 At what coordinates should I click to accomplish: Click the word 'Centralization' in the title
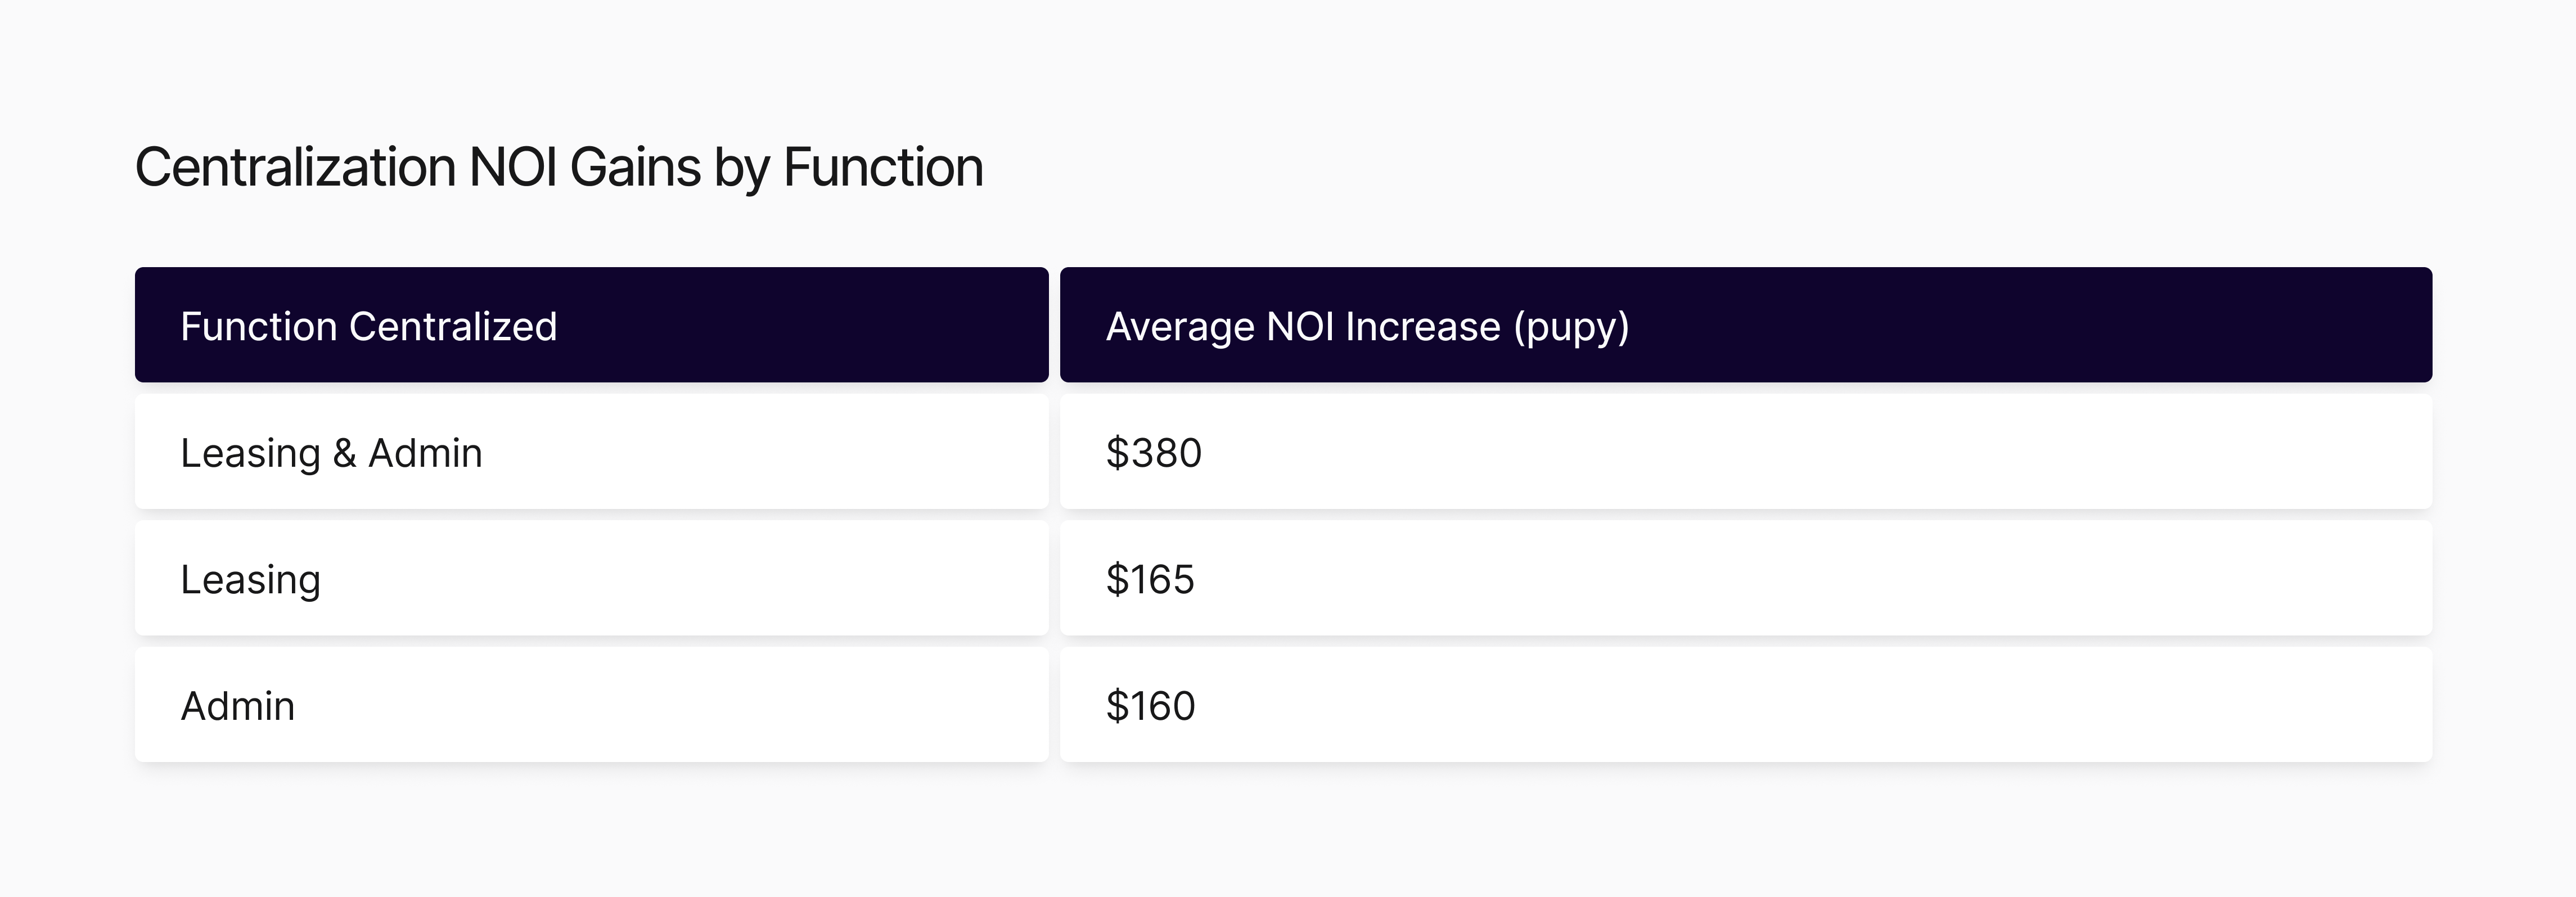[295, 167]
